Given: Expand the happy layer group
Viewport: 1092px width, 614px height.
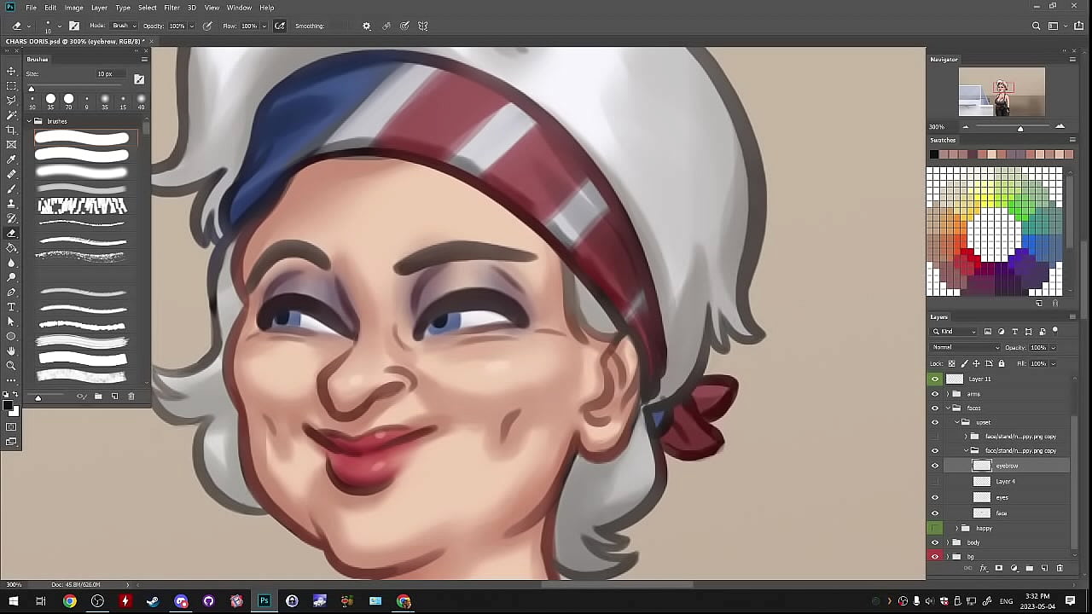Looking at the screenshot, I should tap(956, 528).
